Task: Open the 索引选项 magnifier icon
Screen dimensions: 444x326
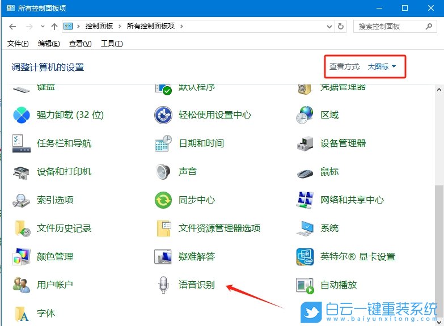Action: [22, 200]
